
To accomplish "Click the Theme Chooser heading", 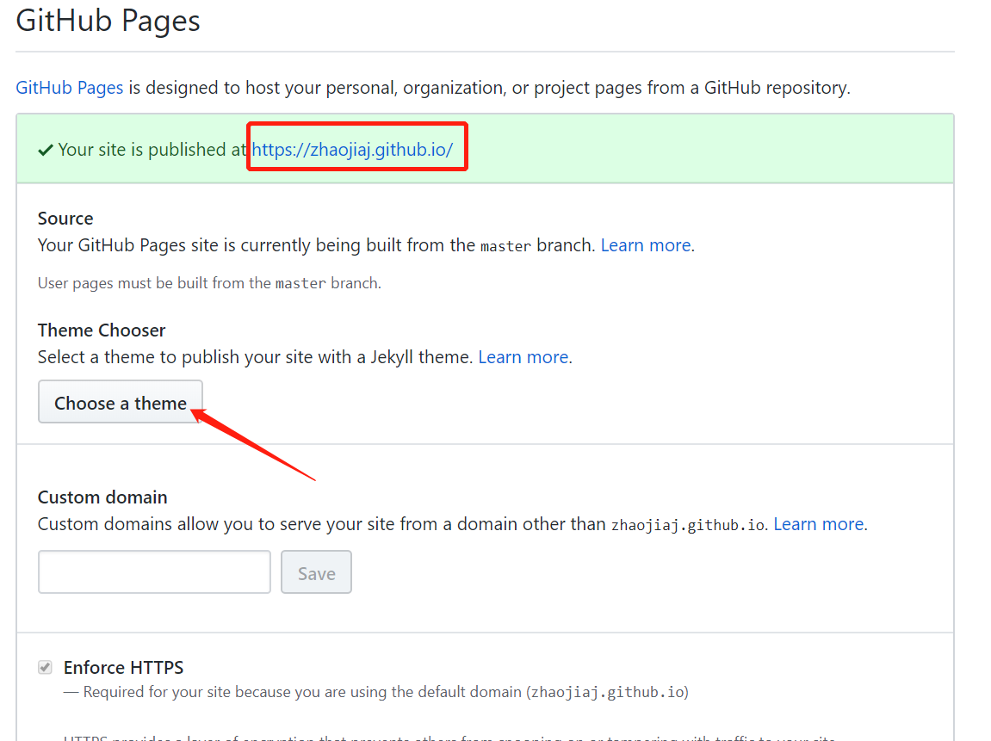I will coord(102,330).
